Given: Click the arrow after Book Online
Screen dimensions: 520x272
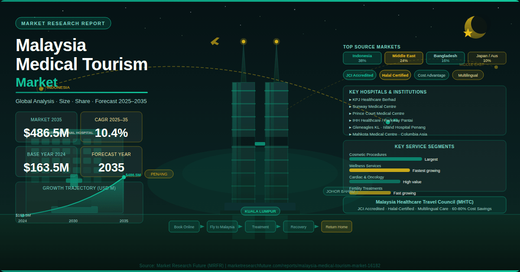Looking at the screenshot, I should tap(202, 227).
